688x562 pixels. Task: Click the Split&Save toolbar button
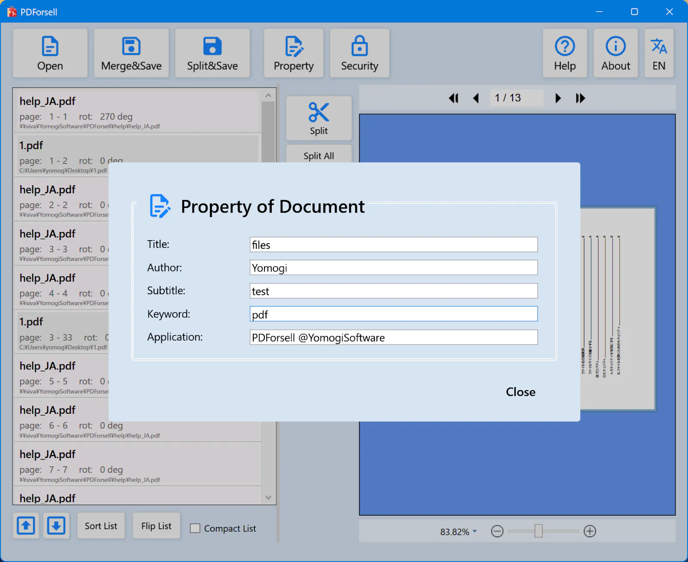[212, 53]
